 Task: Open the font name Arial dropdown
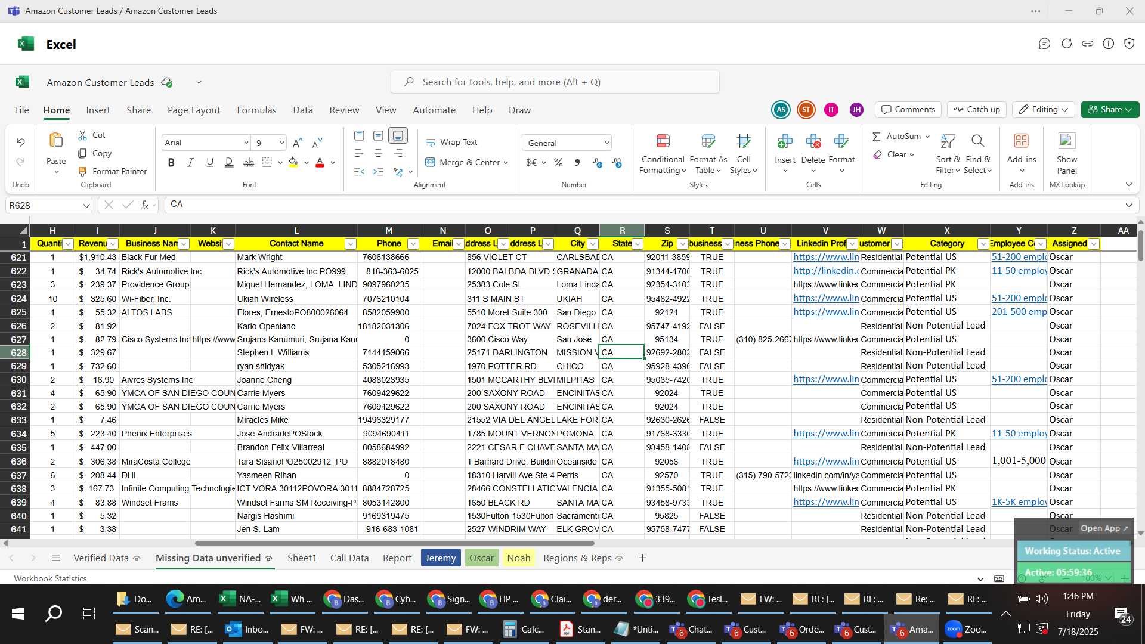tap(246, 143)
